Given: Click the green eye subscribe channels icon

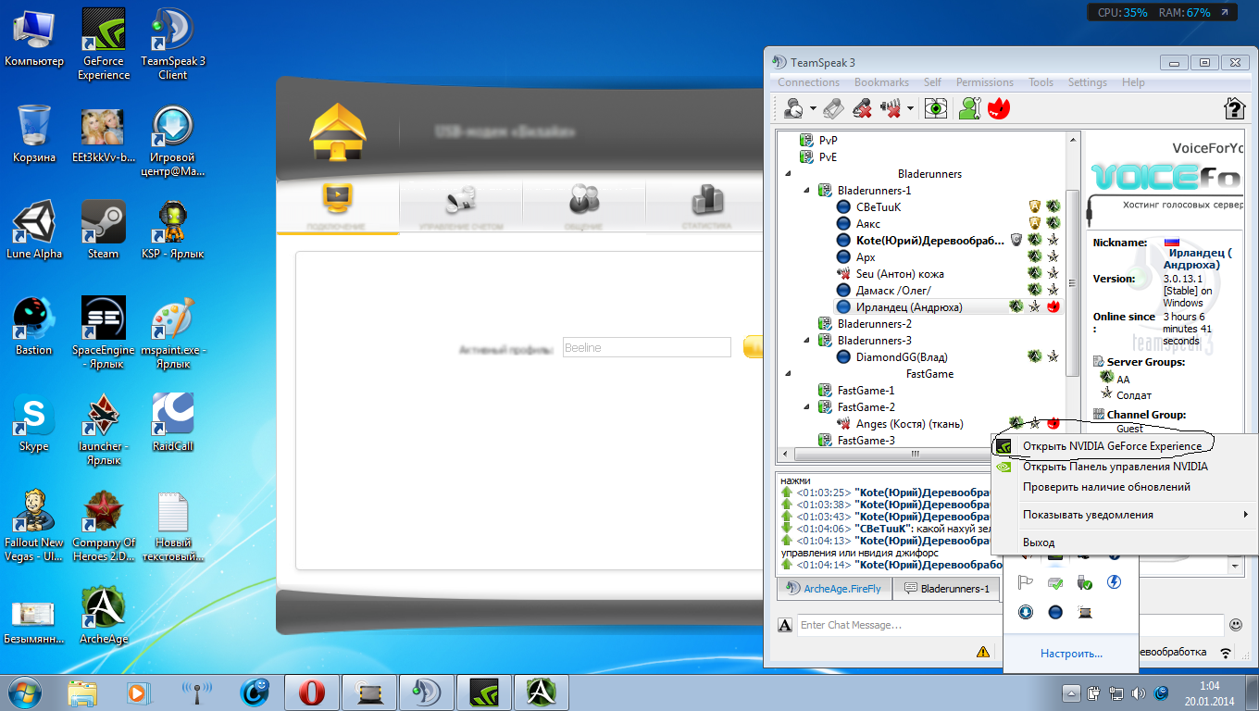Looking at the screenshot, I should coord(937,109).
